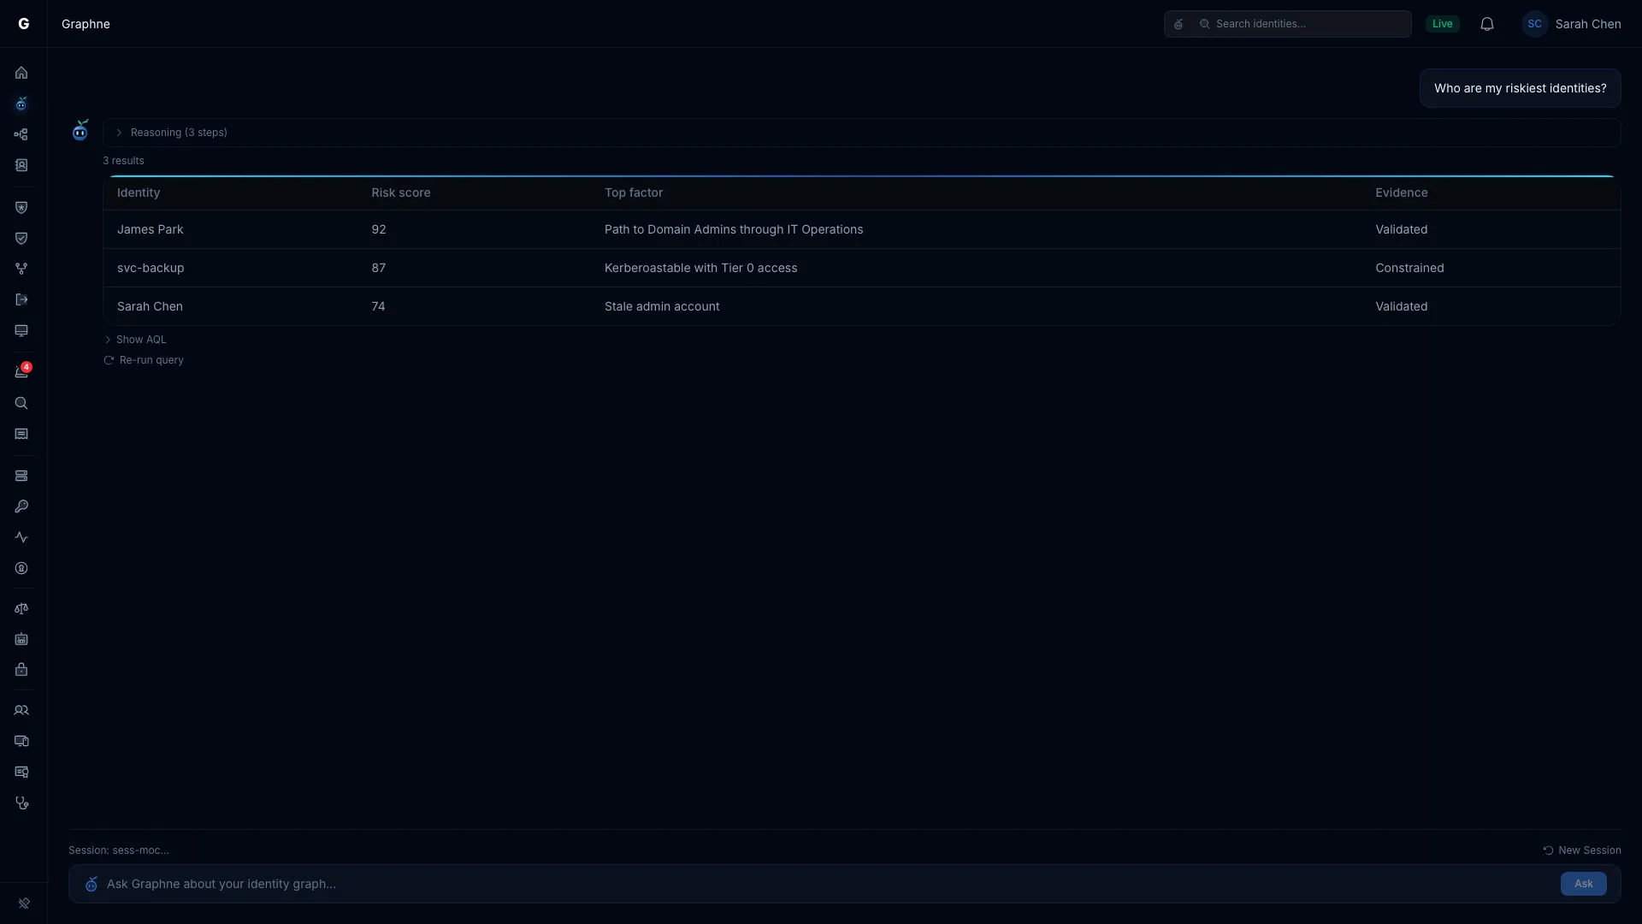1642x924 pixels.
Task: Click the Risk score column header
Action: click(x=401, y=192)
